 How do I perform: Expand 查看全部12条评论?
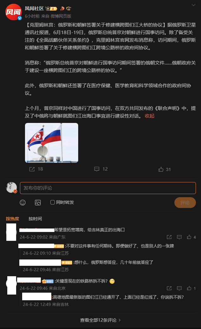(100, 320)
